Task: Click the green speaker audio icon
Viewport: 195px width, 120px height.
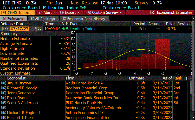Action: [x=63, y=29]
